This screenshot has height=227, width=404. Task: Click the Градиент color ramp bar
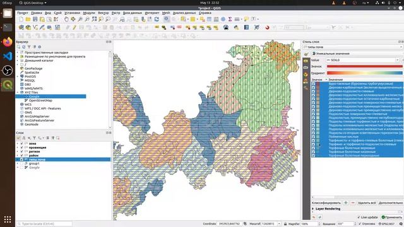[x=365, y=73]
